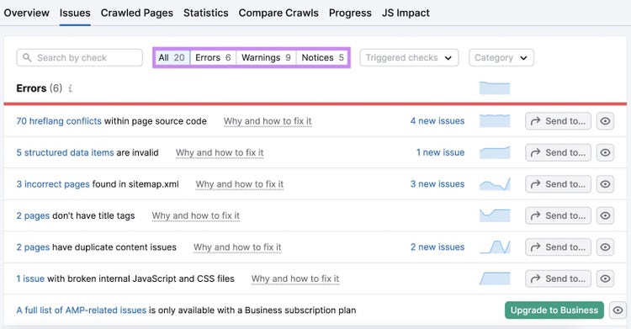Hide duplicate content check with eye icon
The height and width of the screenshot is (329, 631).
(605, 247)
